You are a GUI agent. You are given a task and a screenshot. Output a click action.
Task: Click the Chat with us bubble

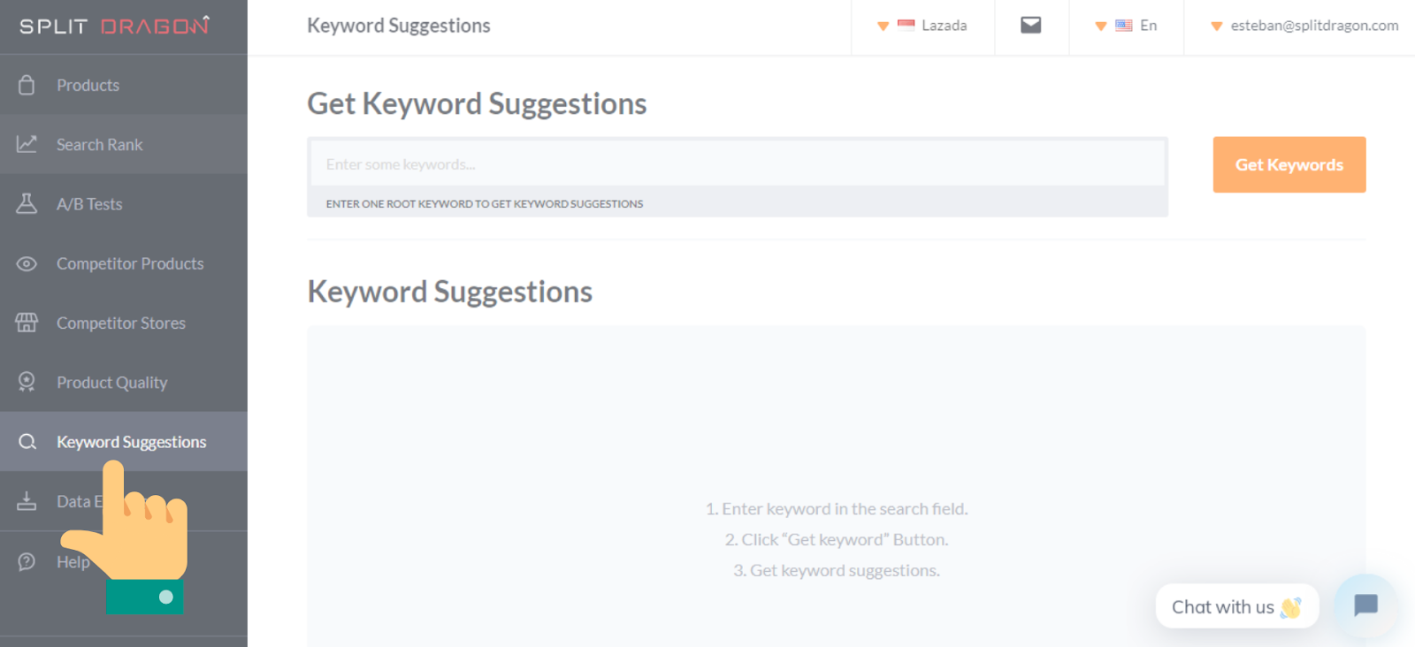[1235, 607]
